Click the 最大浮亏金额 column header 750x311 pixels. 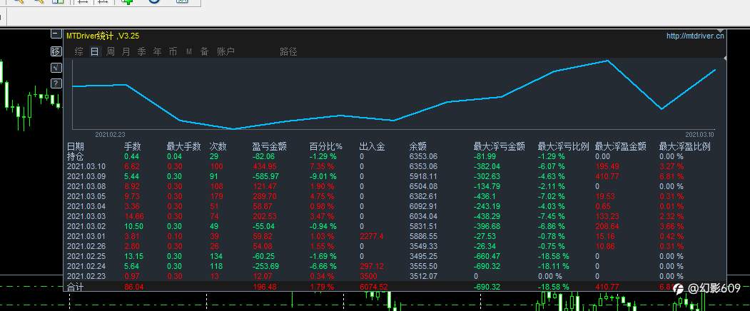[500, 146]
